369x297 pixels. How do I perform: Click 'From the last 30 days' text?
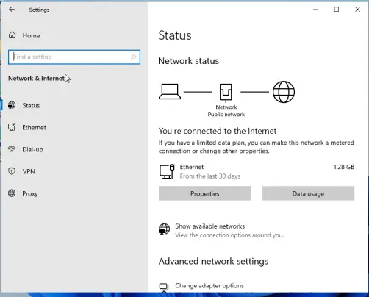pyautogui.click(x=210, y=176)
